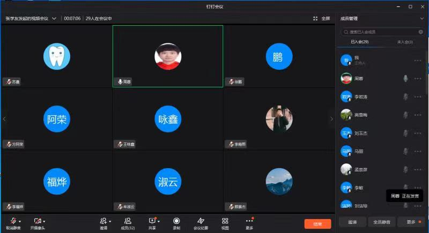Toggle 马丽 microphone in member list

click(405, 152)
